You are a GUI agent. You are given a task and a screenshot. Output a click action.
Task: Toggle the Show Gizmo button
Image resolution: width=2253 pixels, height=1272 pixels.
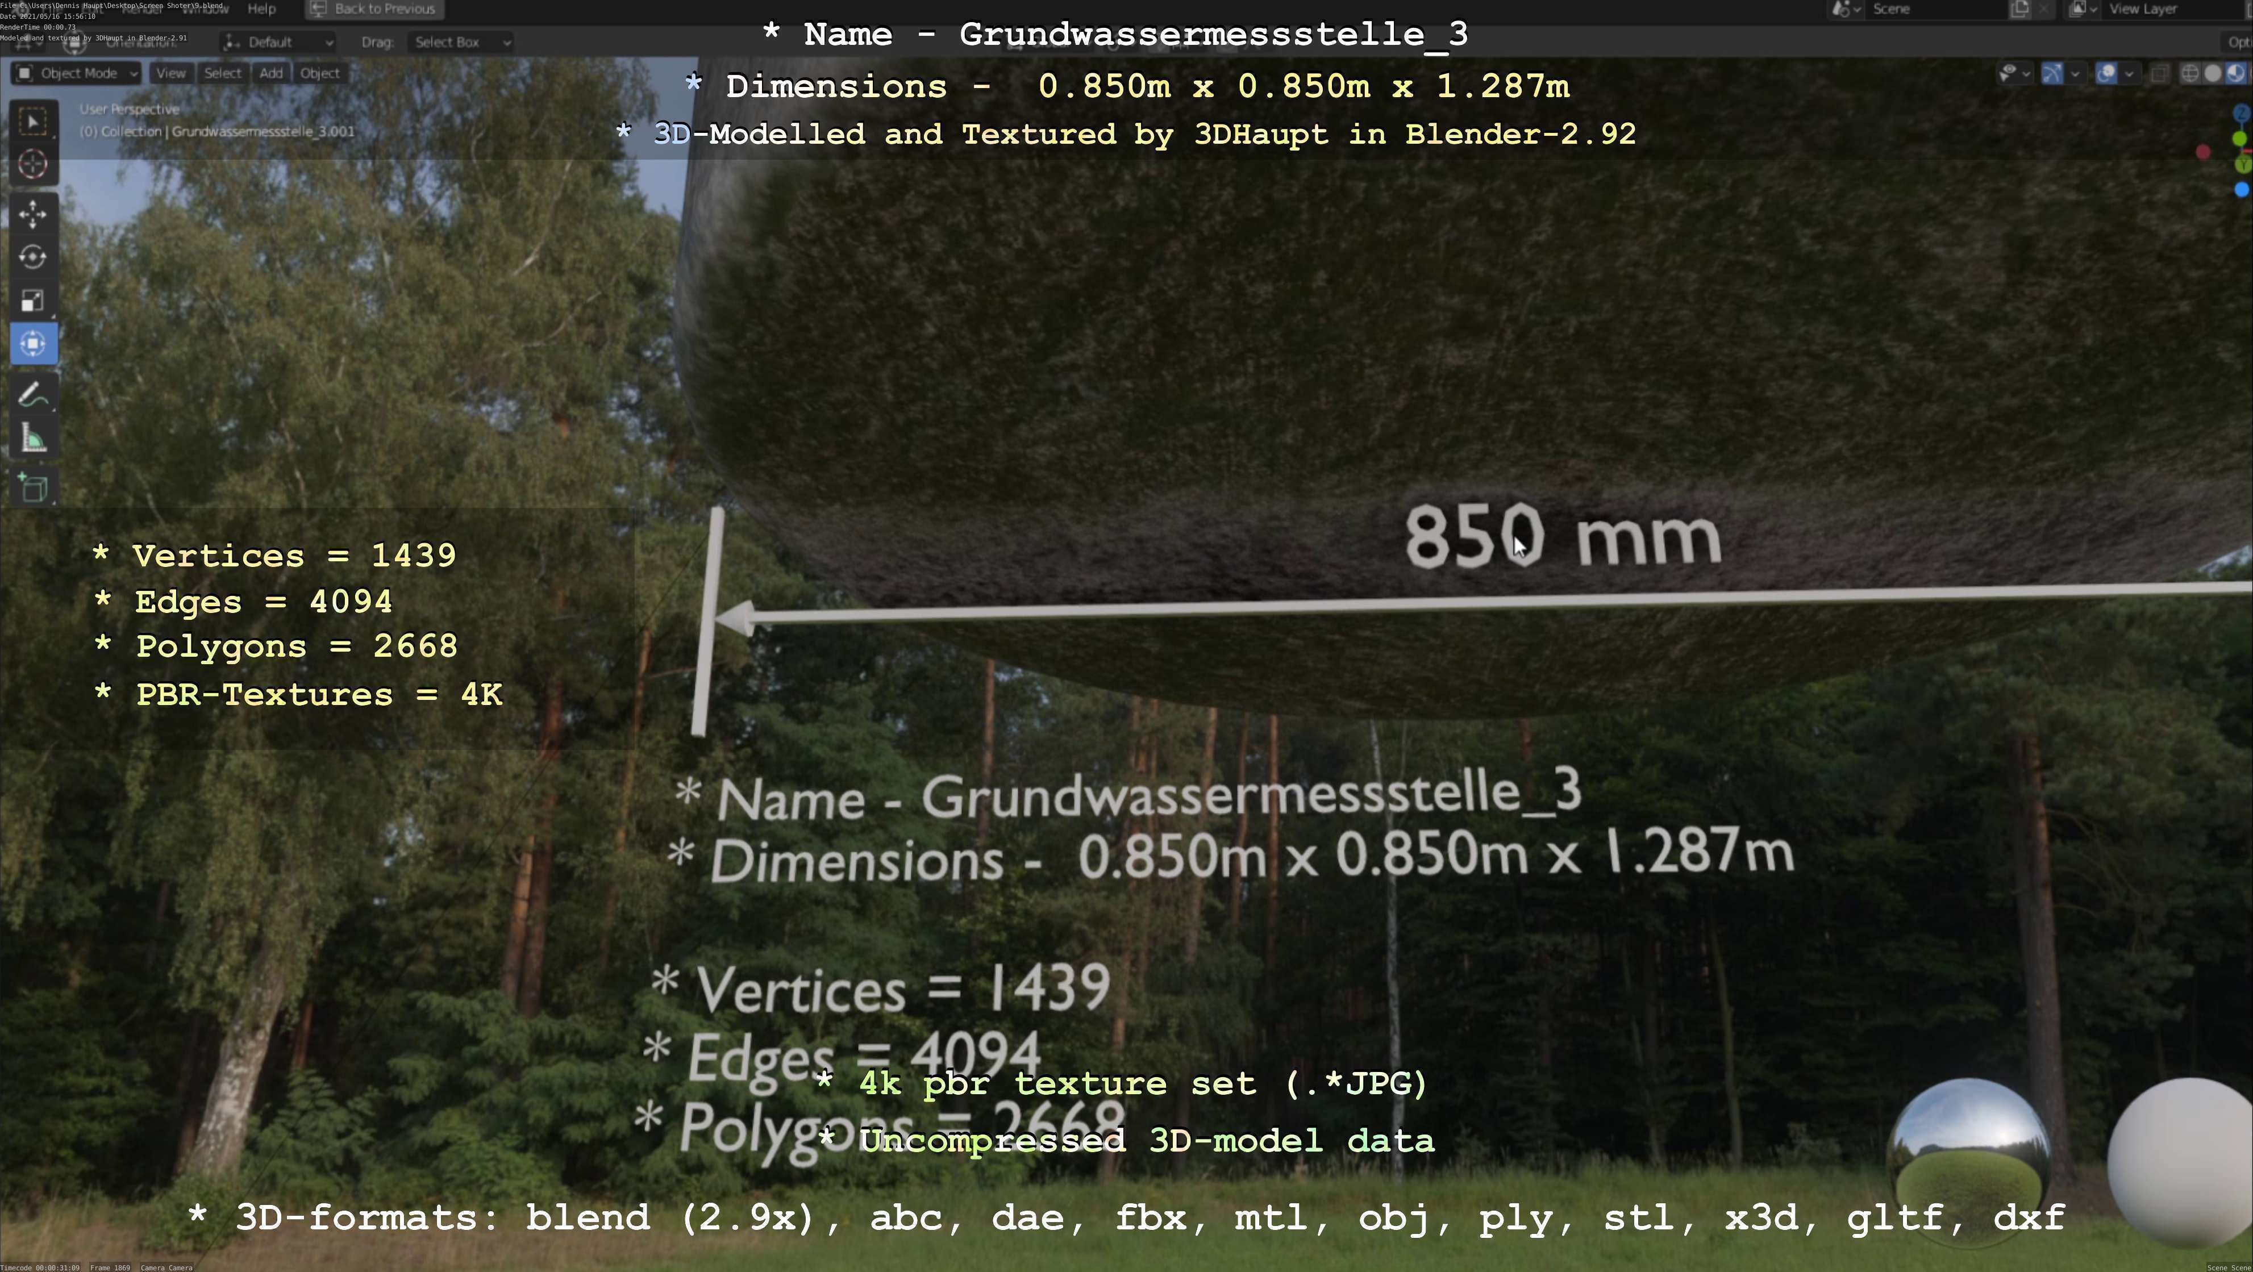coord(2052,73)
